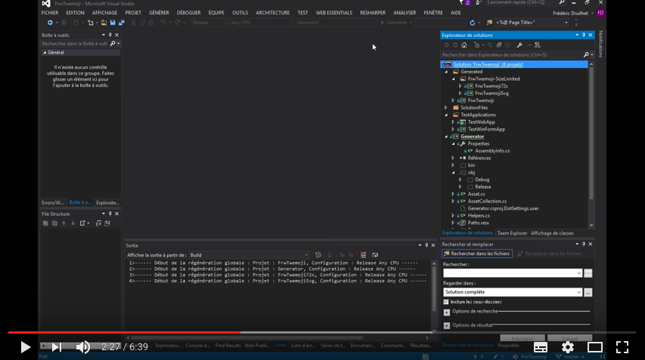The height and width of the screenshot is (360, 645).
Task: Open solution configuration Release dropdown
Action: click(209, 23)
